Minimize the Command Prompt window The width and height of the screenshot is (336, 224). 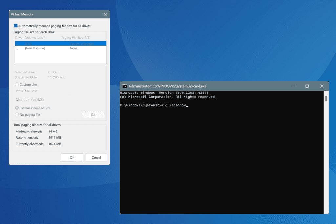(293, 86)
